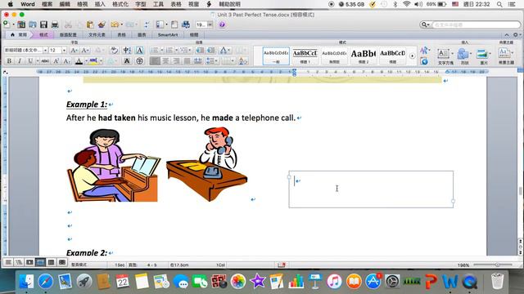
Task: Switch to the SmartArt ribbon tab
Action: (168, 34)
